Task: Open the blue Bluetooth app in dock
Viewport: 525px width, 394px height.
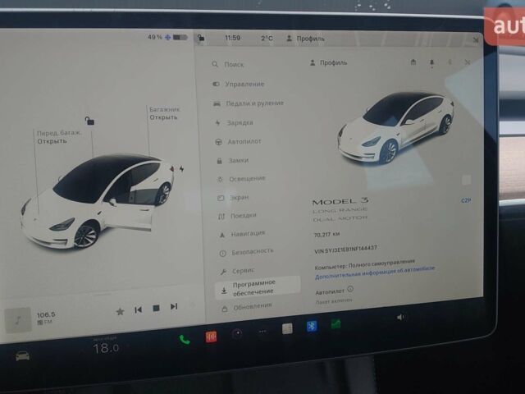Action: click(x=312, y=326)
